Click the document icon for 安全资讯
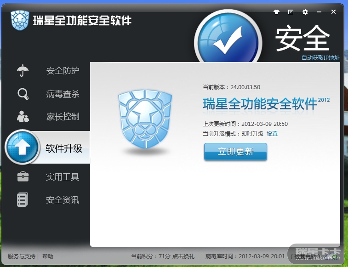This screenshot has width=348, height=267. 23,199
